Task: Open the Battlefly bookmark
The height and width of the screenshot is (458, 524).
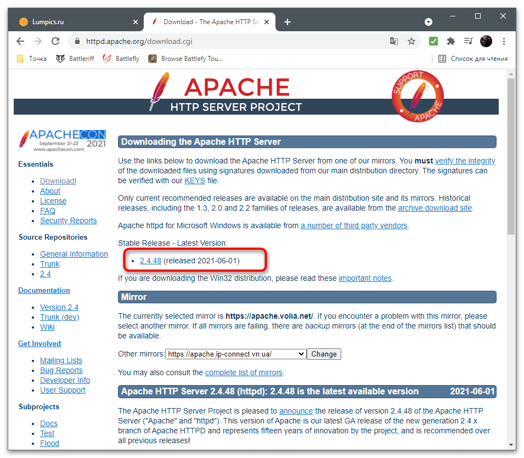Action: [x=121, y=59]
